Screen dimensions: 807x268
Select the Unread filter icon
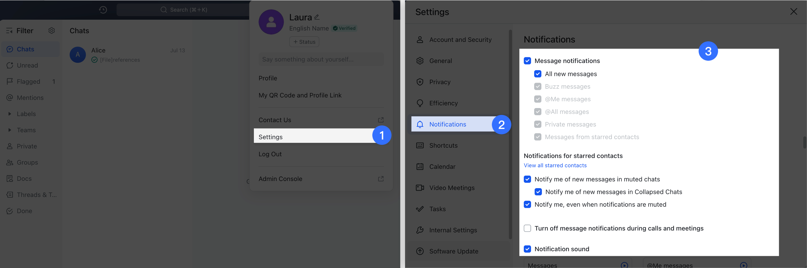10,65
